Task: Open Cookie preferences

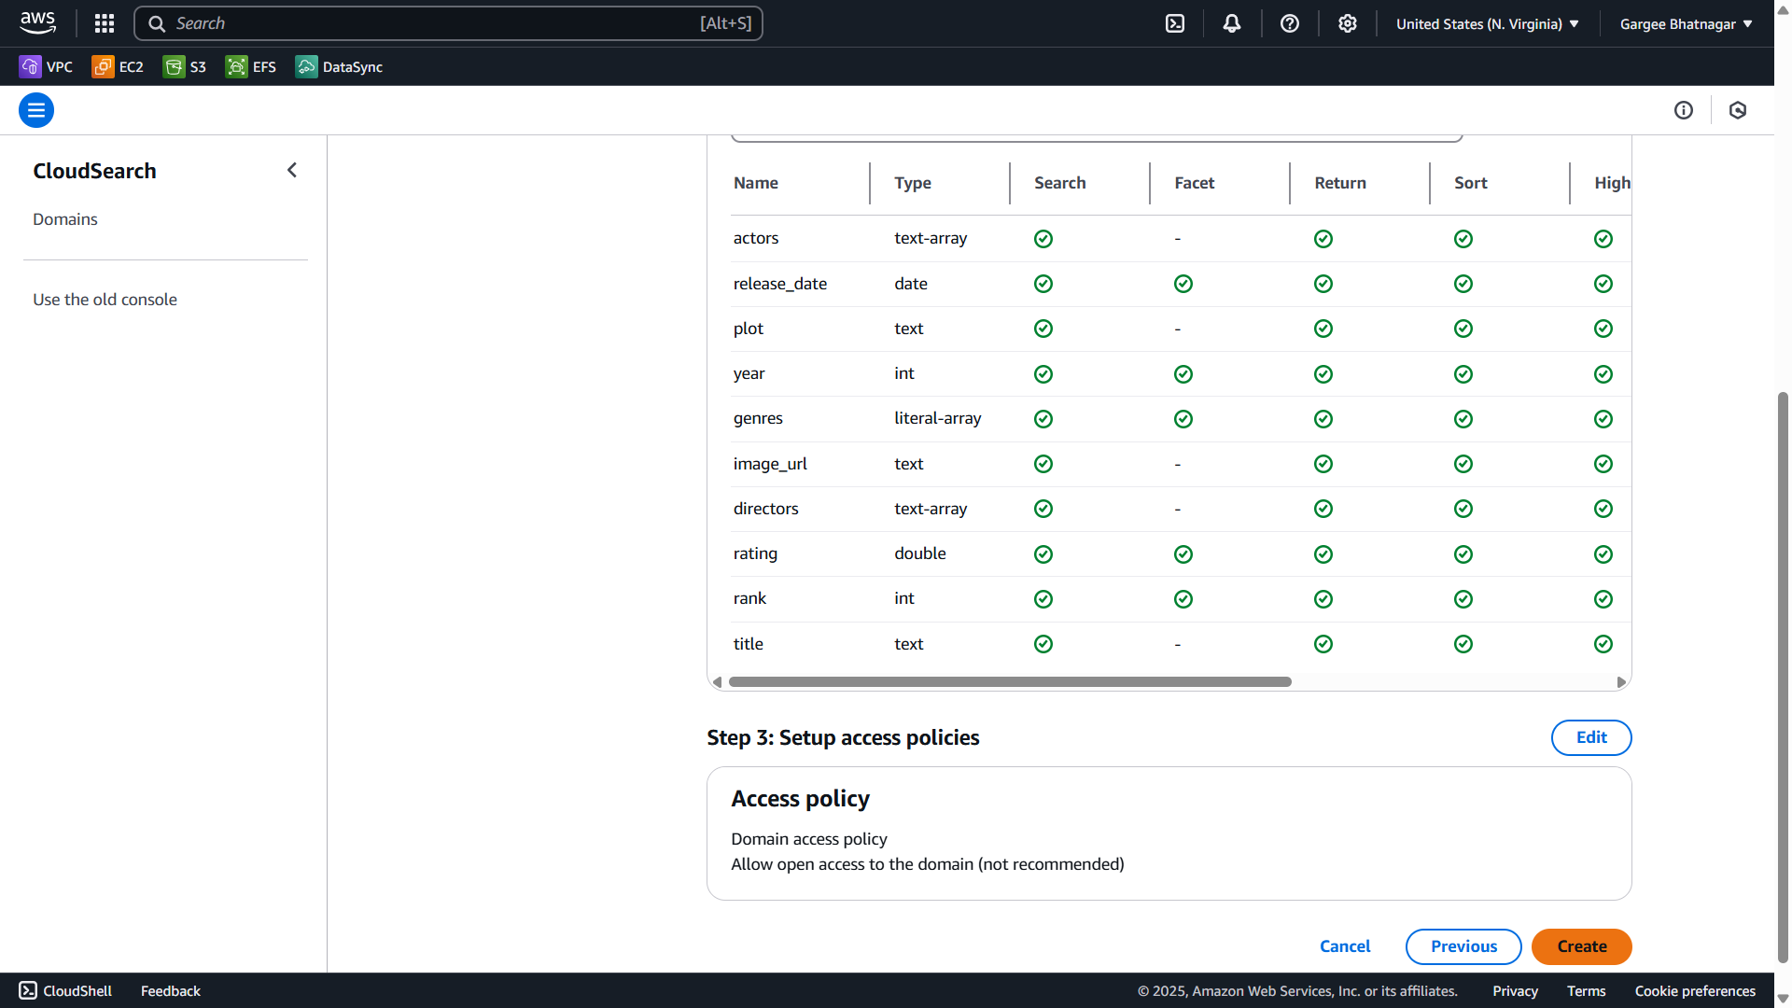Action: click(x=1695, y=990)
